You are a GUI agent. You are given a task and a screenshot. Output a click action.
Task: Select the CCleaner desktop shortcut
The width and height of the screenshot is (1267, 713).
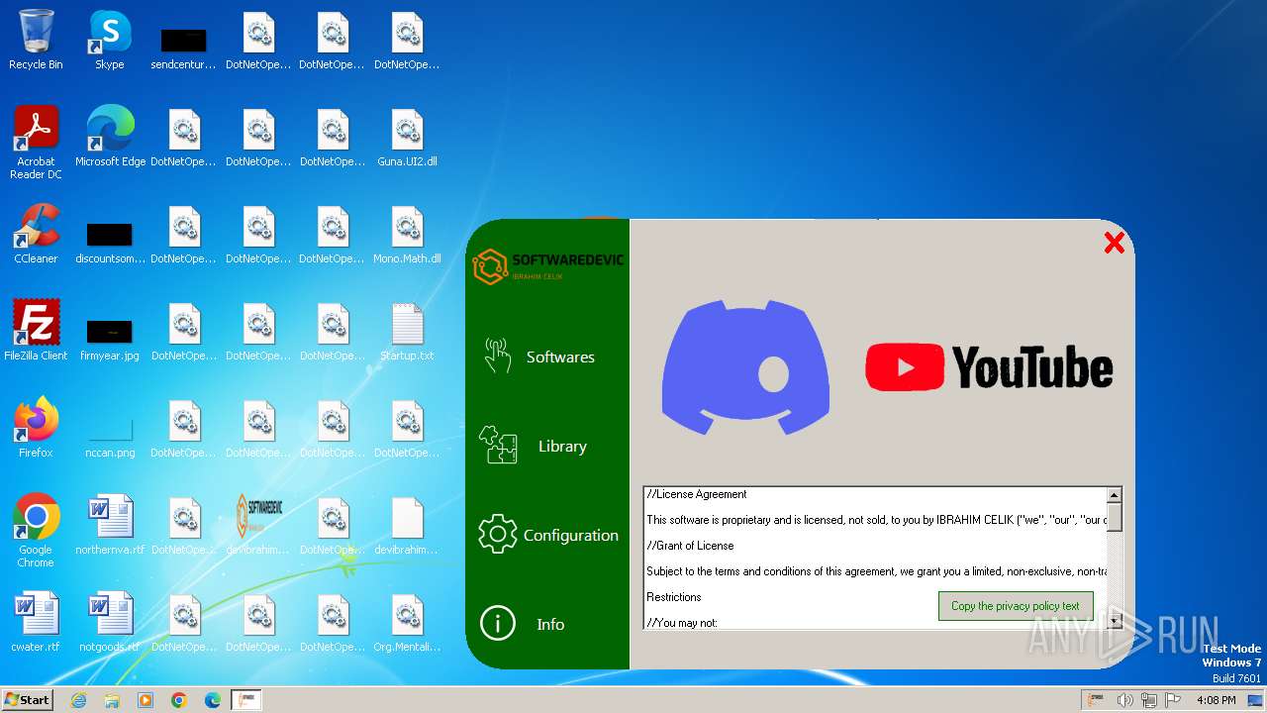(36, 235)
